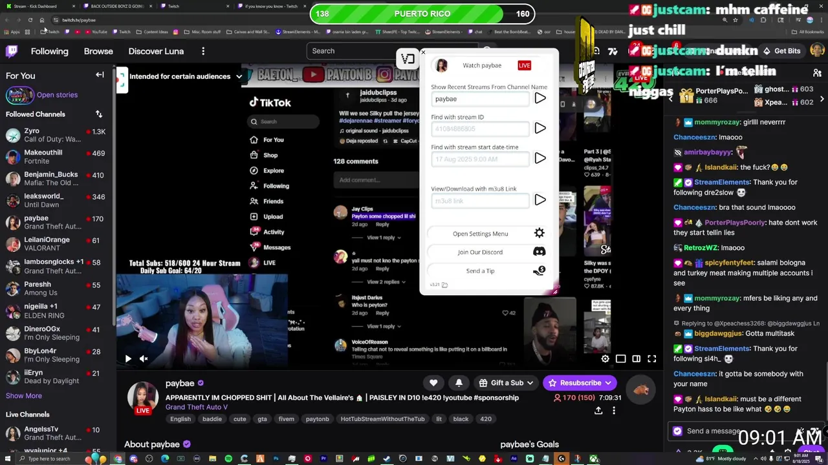
Task: Share the stream with share icon
Action: [598, 410]
